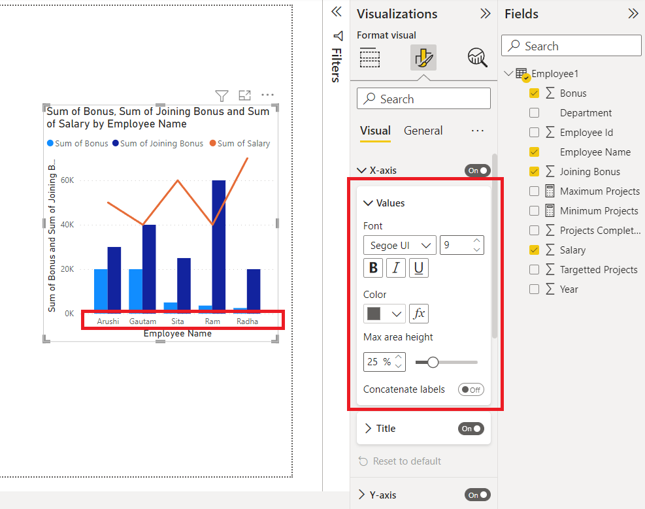Viewport: 645px width, 509px height.
Task: Click more options ellipsis beside General tab
Action: pos(478,131)
